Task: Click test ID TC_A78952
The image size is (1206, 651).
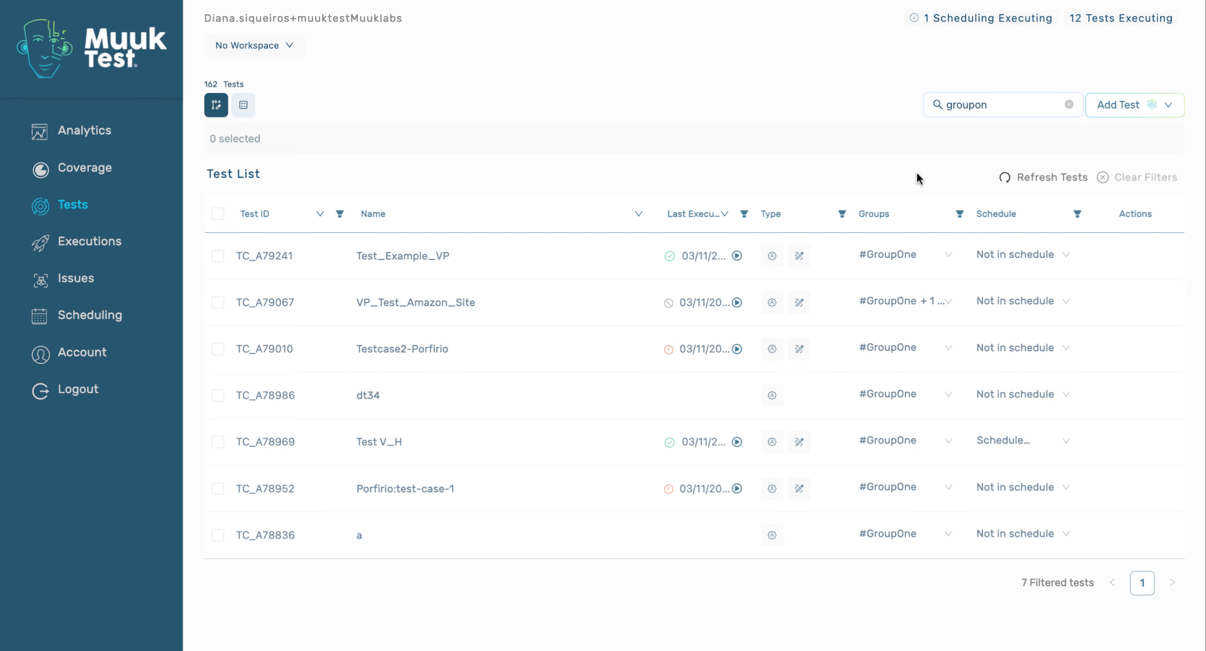Action: 265,489
